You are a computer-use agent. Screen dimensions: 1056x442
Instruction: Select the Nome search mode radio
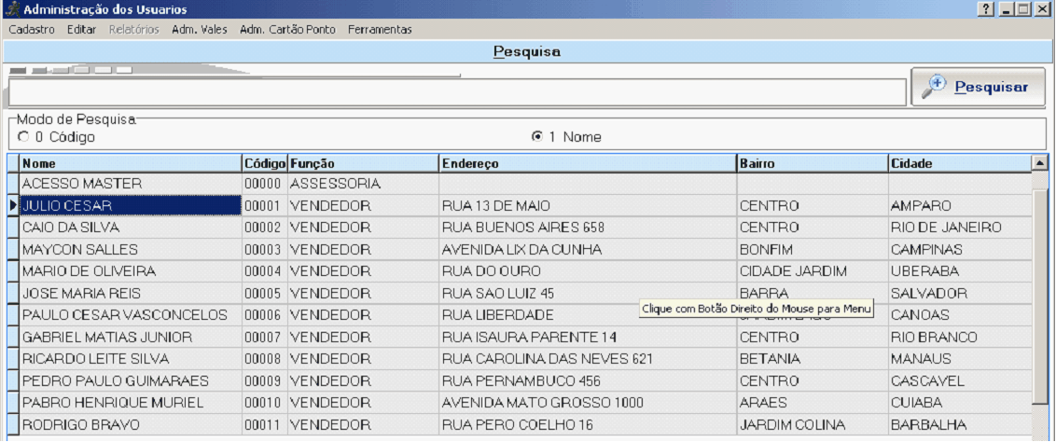click(x=537, y=137)
